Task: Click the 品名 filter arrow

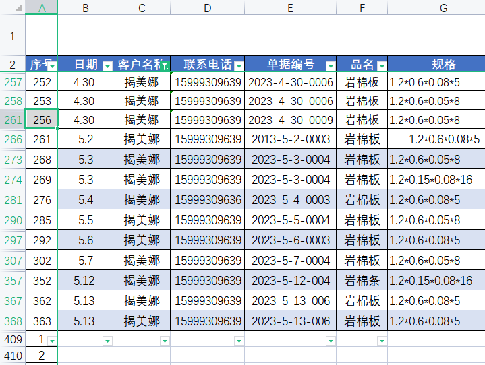Action: (382, 66)
